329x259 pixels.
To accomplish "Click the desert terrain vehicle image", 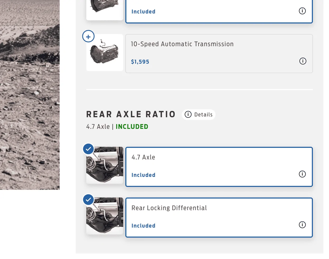I will coord(30,95).
